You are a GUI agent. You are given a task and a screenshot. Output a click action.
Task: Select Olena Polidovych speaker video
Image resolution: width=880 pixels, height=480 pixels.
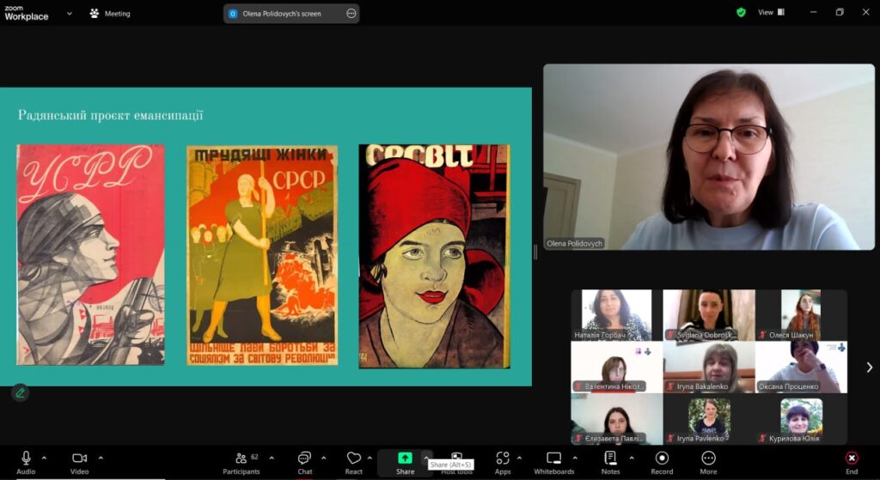click(x=709, y=157)
